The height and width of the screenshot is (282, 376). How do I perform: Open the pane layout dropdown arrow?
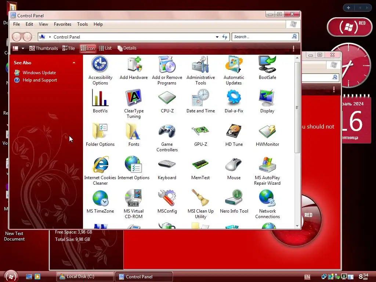[x=23, y=48]
